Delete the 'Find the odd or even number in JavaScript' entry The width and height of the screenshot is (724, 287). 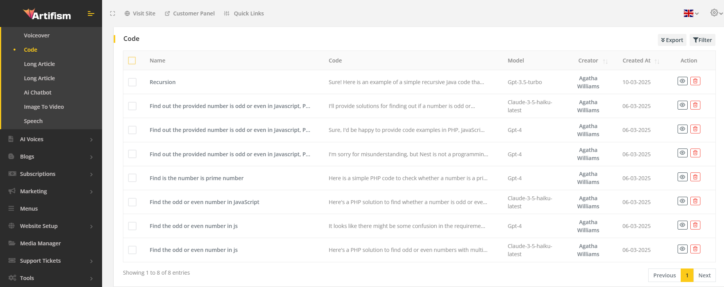point(695,201)
